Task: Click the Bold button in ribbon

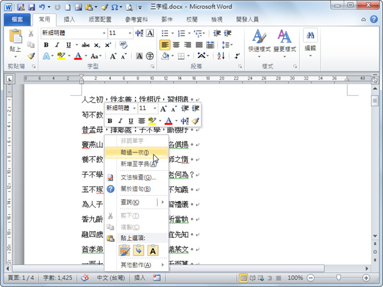Action: click(46, 45)
